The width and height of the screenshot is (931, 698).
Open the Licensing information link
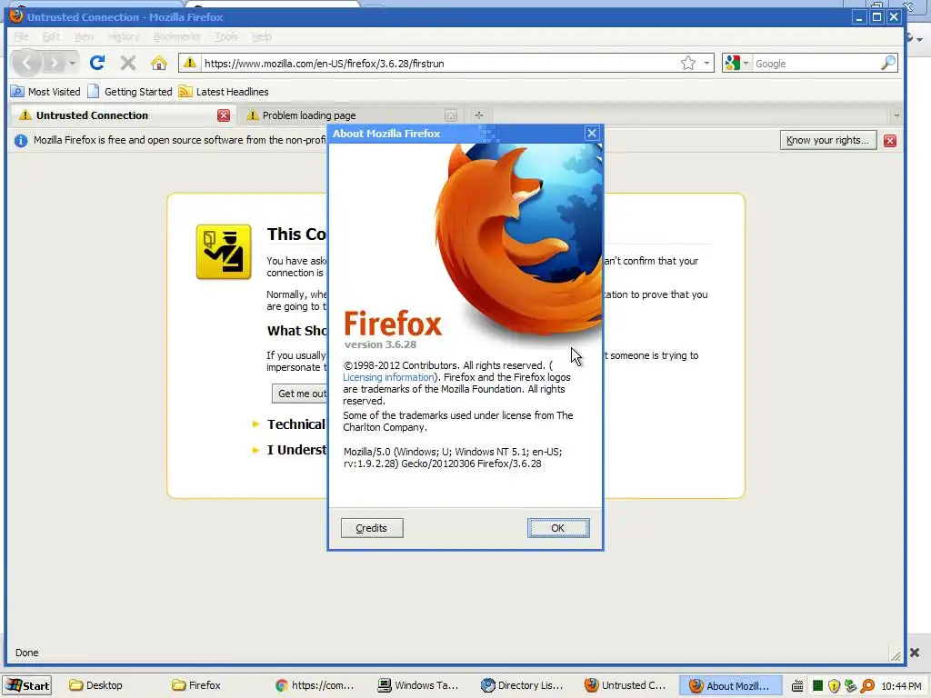tap(388, 377)
